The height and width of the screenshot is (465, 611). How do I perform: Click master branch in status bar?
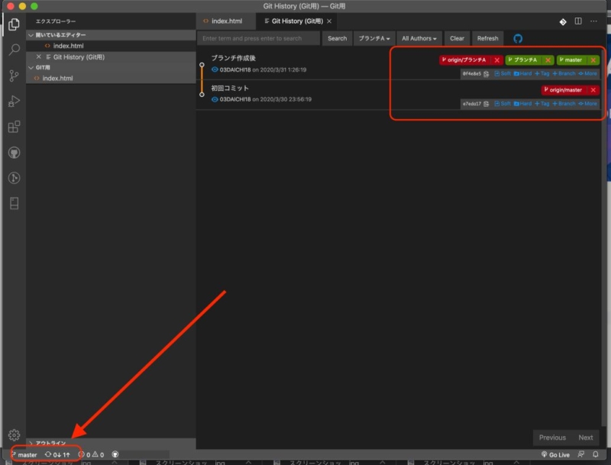pyautogui.click(x=24, y=454)
